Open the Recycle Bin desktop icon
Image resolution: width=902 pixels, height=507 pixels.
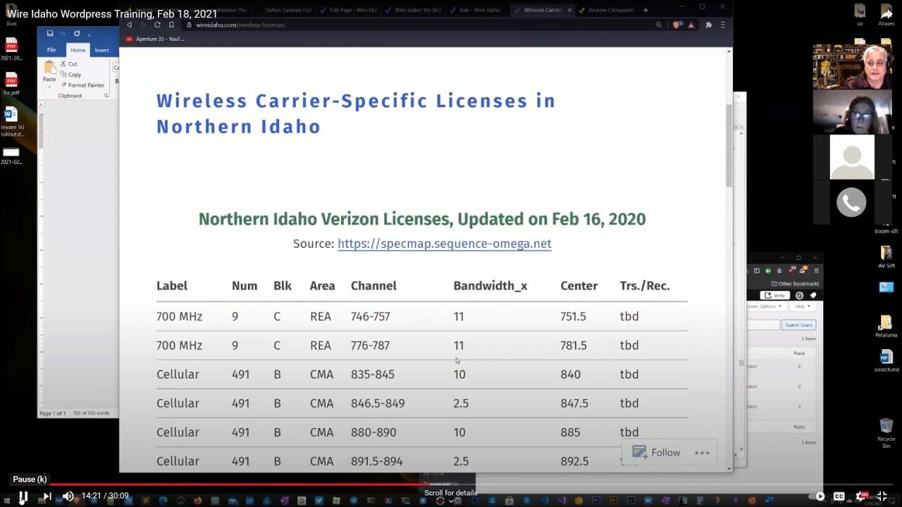[x=886, y=434]
